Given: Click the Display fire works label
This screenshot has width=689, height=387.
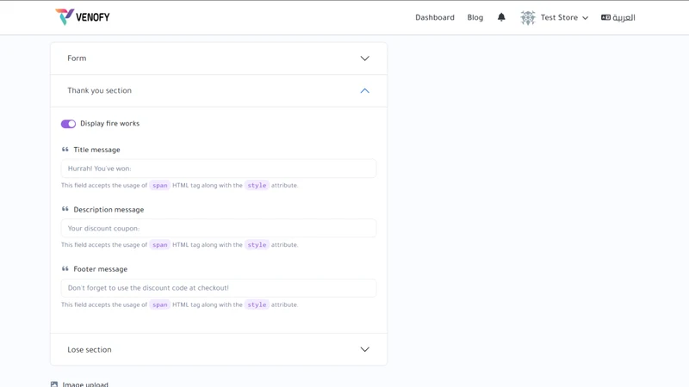Looking at the screenshot, I should click(x=110, y=124).
